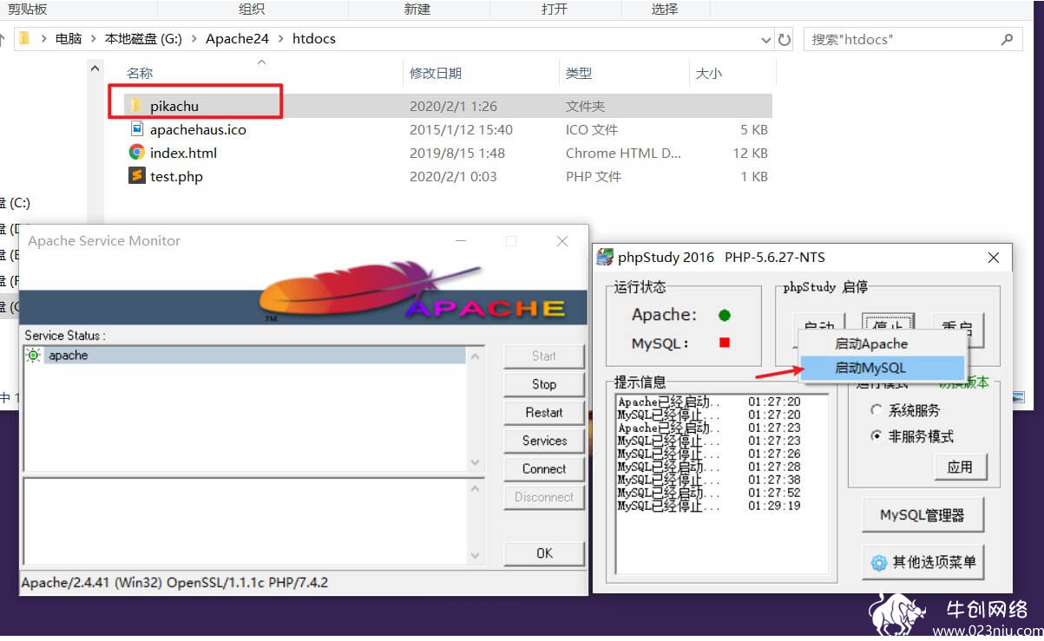Click the Apache/2.4.41 status bar text

coord(174,582)
